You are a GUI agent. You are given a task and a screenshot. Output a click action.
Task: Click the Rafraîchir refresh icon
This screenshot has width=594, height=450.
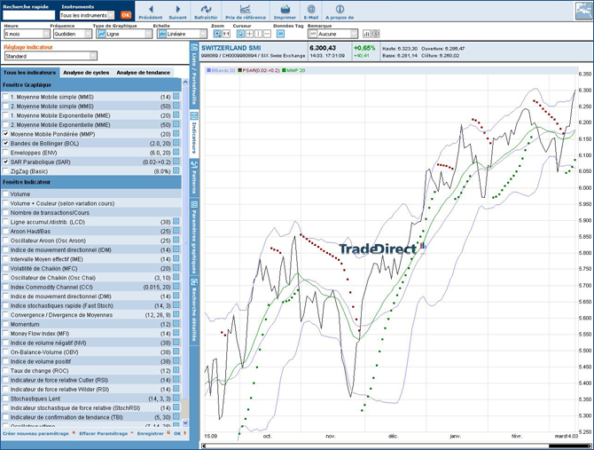[206, 9]
